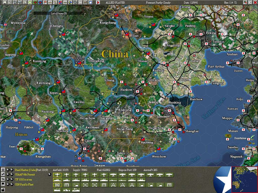The height and width of the screenshot is (193, 258).
Task: Click the Date: 12/9/41 text
Action: point(191,3)
